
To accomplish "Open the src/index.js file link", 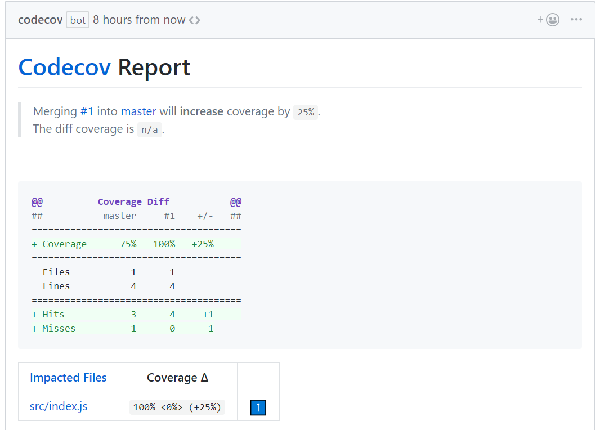I will tap(59, 406).
